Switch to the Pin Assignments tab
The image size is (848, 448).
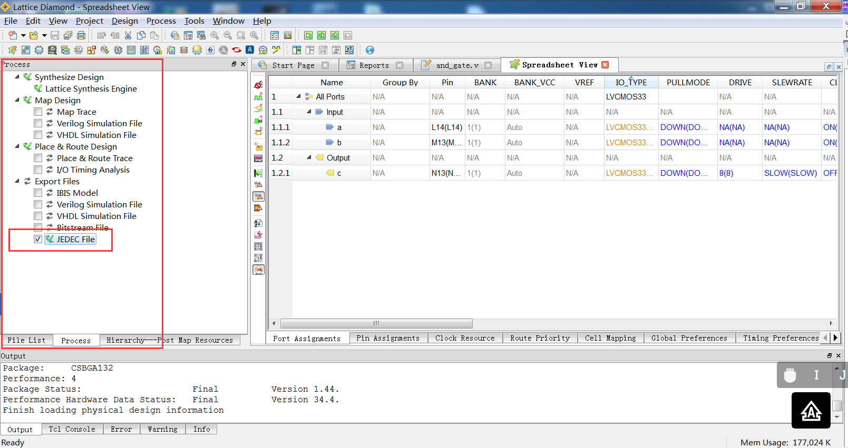point(388,338)
